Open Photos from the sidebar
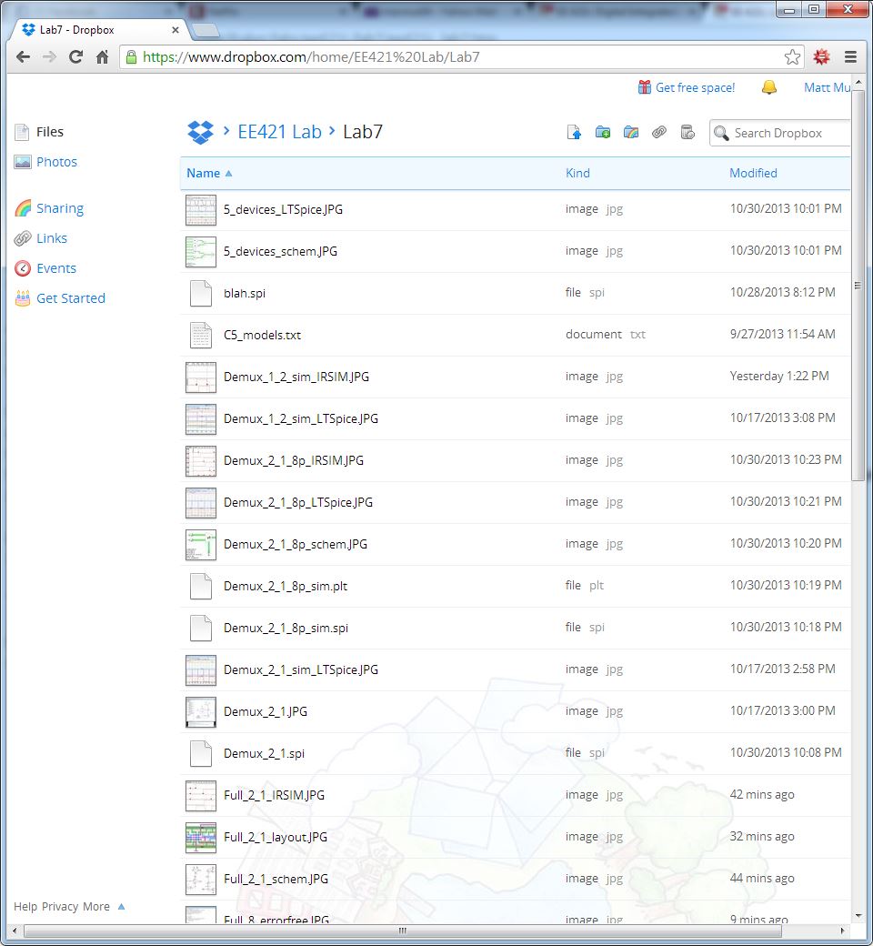This screenshot has height=946, width=873. (x=56, y=162)
